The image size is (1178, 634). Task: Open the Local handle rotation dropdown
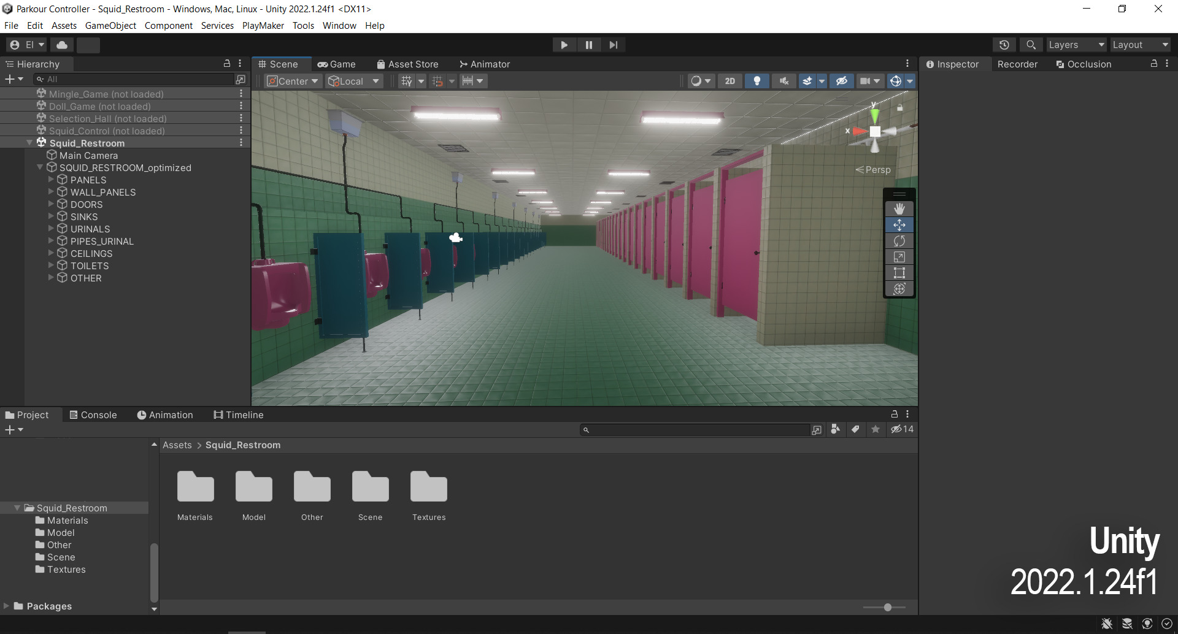tap(354, 81)
